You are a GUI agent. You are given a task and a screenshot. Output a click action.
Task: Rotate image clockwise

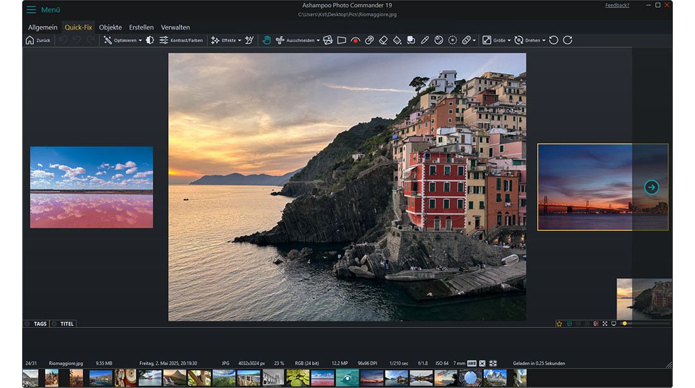click(x=568, y=40)
